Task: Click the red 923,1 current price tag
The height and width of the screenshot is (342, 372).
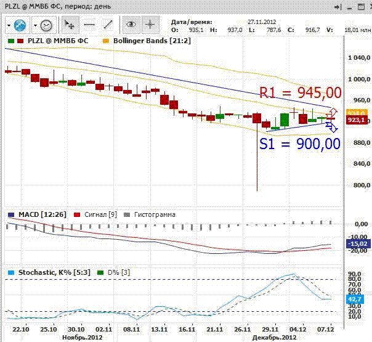Action: point(357,120)
